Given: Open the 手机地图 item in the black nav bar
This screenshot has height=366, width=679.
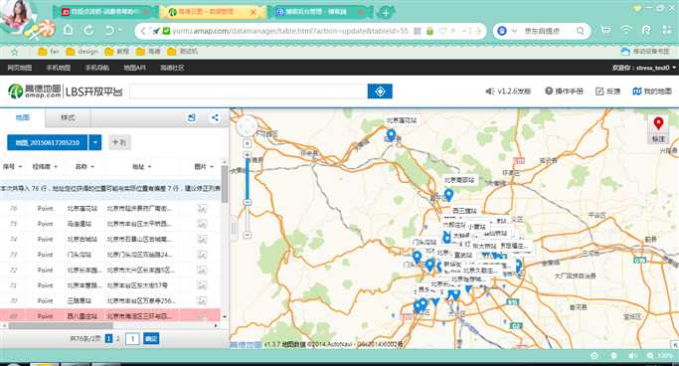Looking at the screenshot, I should coord(59,68).
